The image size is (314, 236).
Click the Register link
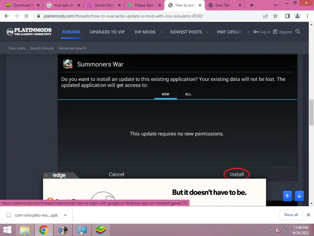tap(282, 32)
